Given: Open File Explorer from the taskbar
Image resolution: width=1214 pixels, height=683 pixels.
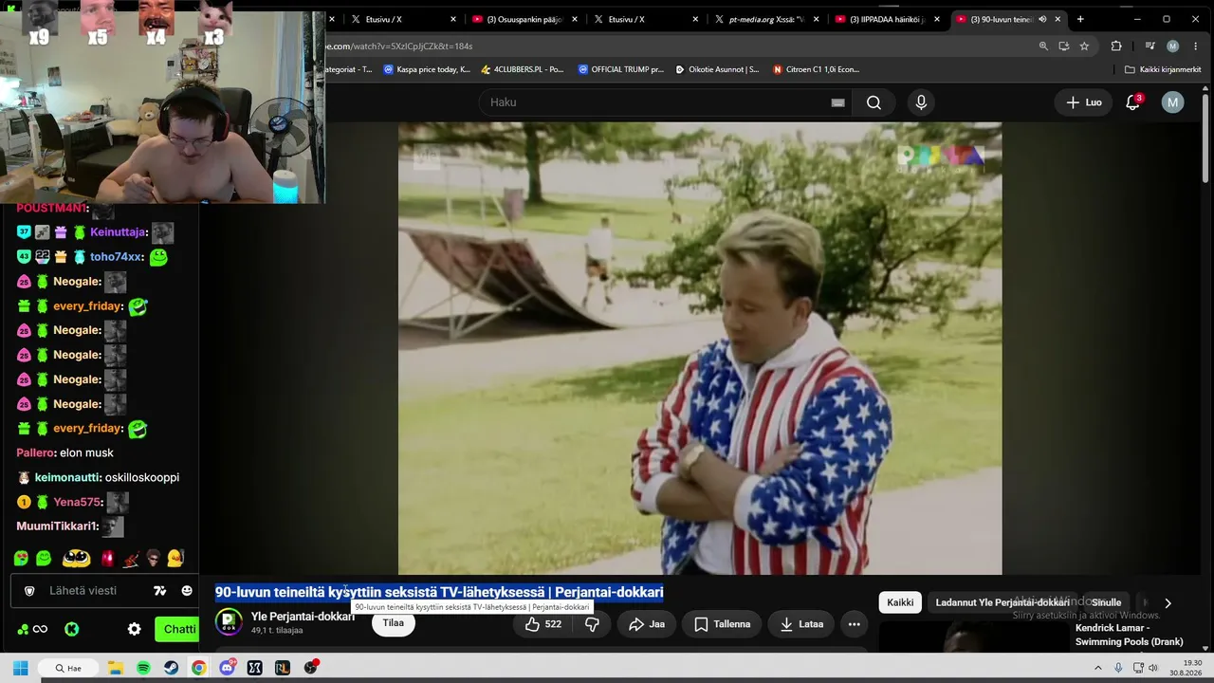Looking at the screenshot, I should 116,668.
